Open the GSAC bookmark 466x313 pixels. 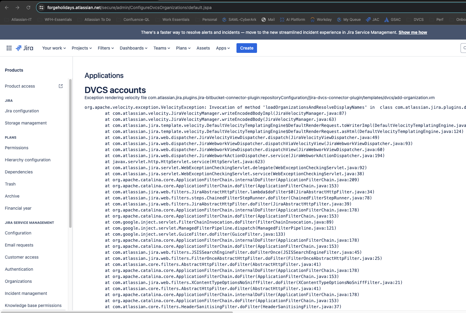coord(393,20)
